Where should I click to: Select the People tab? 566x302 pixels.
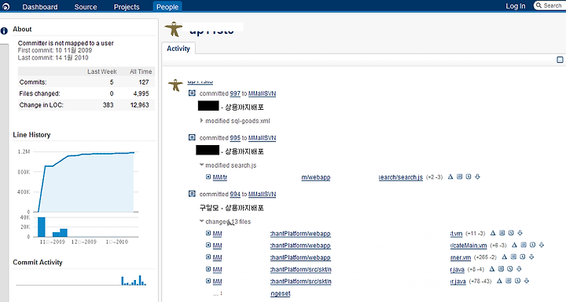(167, 7)
